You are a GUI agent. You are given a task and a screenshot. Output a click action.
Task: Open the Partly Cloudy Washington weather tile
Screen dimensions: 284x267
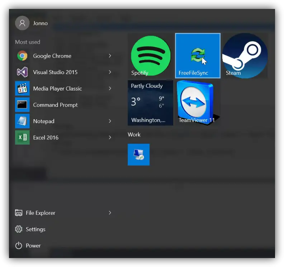coord(150,103)
